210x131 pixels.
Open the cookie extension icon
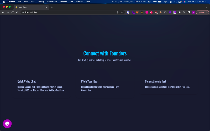click(161, 12)
